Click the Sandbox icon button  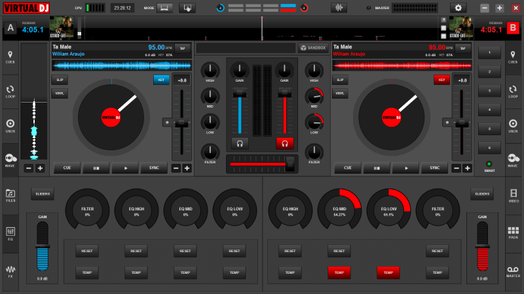pos(312,48)
